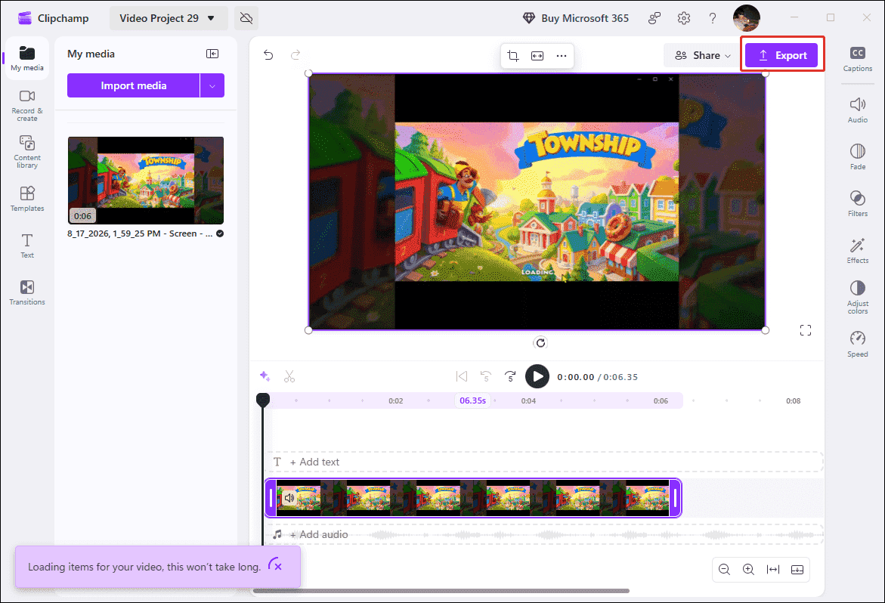Skip to the start of video
885x603 pixels.
(462, 376)
